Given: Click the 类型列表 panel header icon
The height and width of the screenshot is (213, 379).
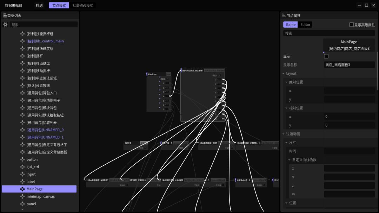Looking at the screenshot, I should pos(5,15).
